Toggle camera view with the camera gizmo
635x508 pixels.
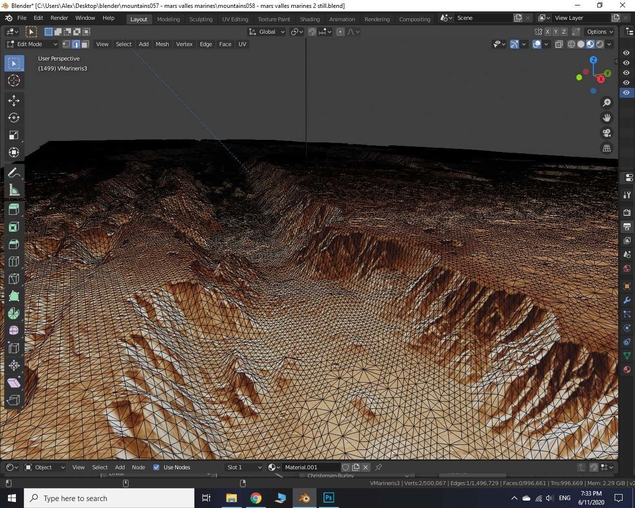coord(606,133)
